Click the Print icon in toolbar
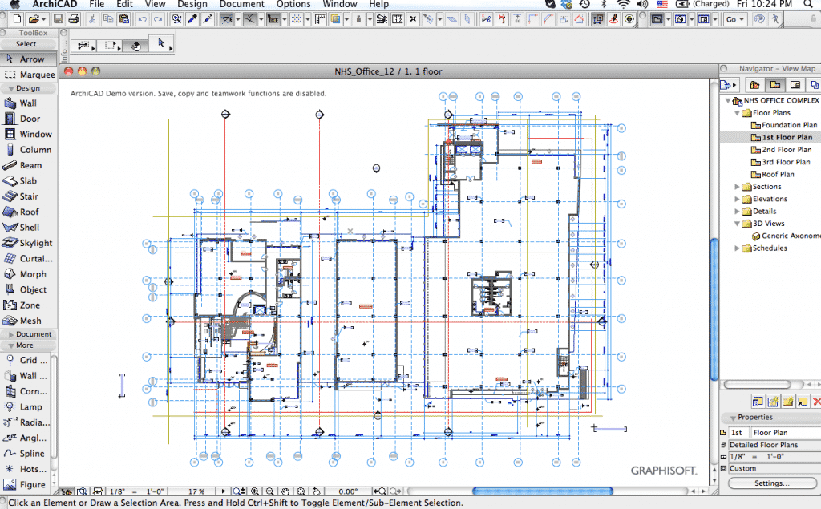The height and width of the screenshot is (509, 821). coord(73,19)
